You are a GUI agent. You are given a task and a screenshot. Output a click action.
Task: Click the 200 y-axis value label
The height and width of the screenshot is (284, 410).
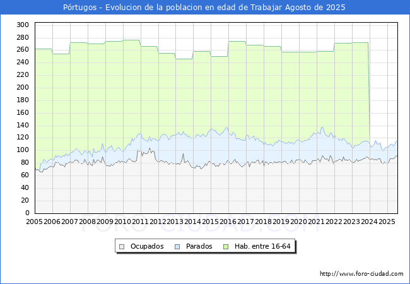23,88
